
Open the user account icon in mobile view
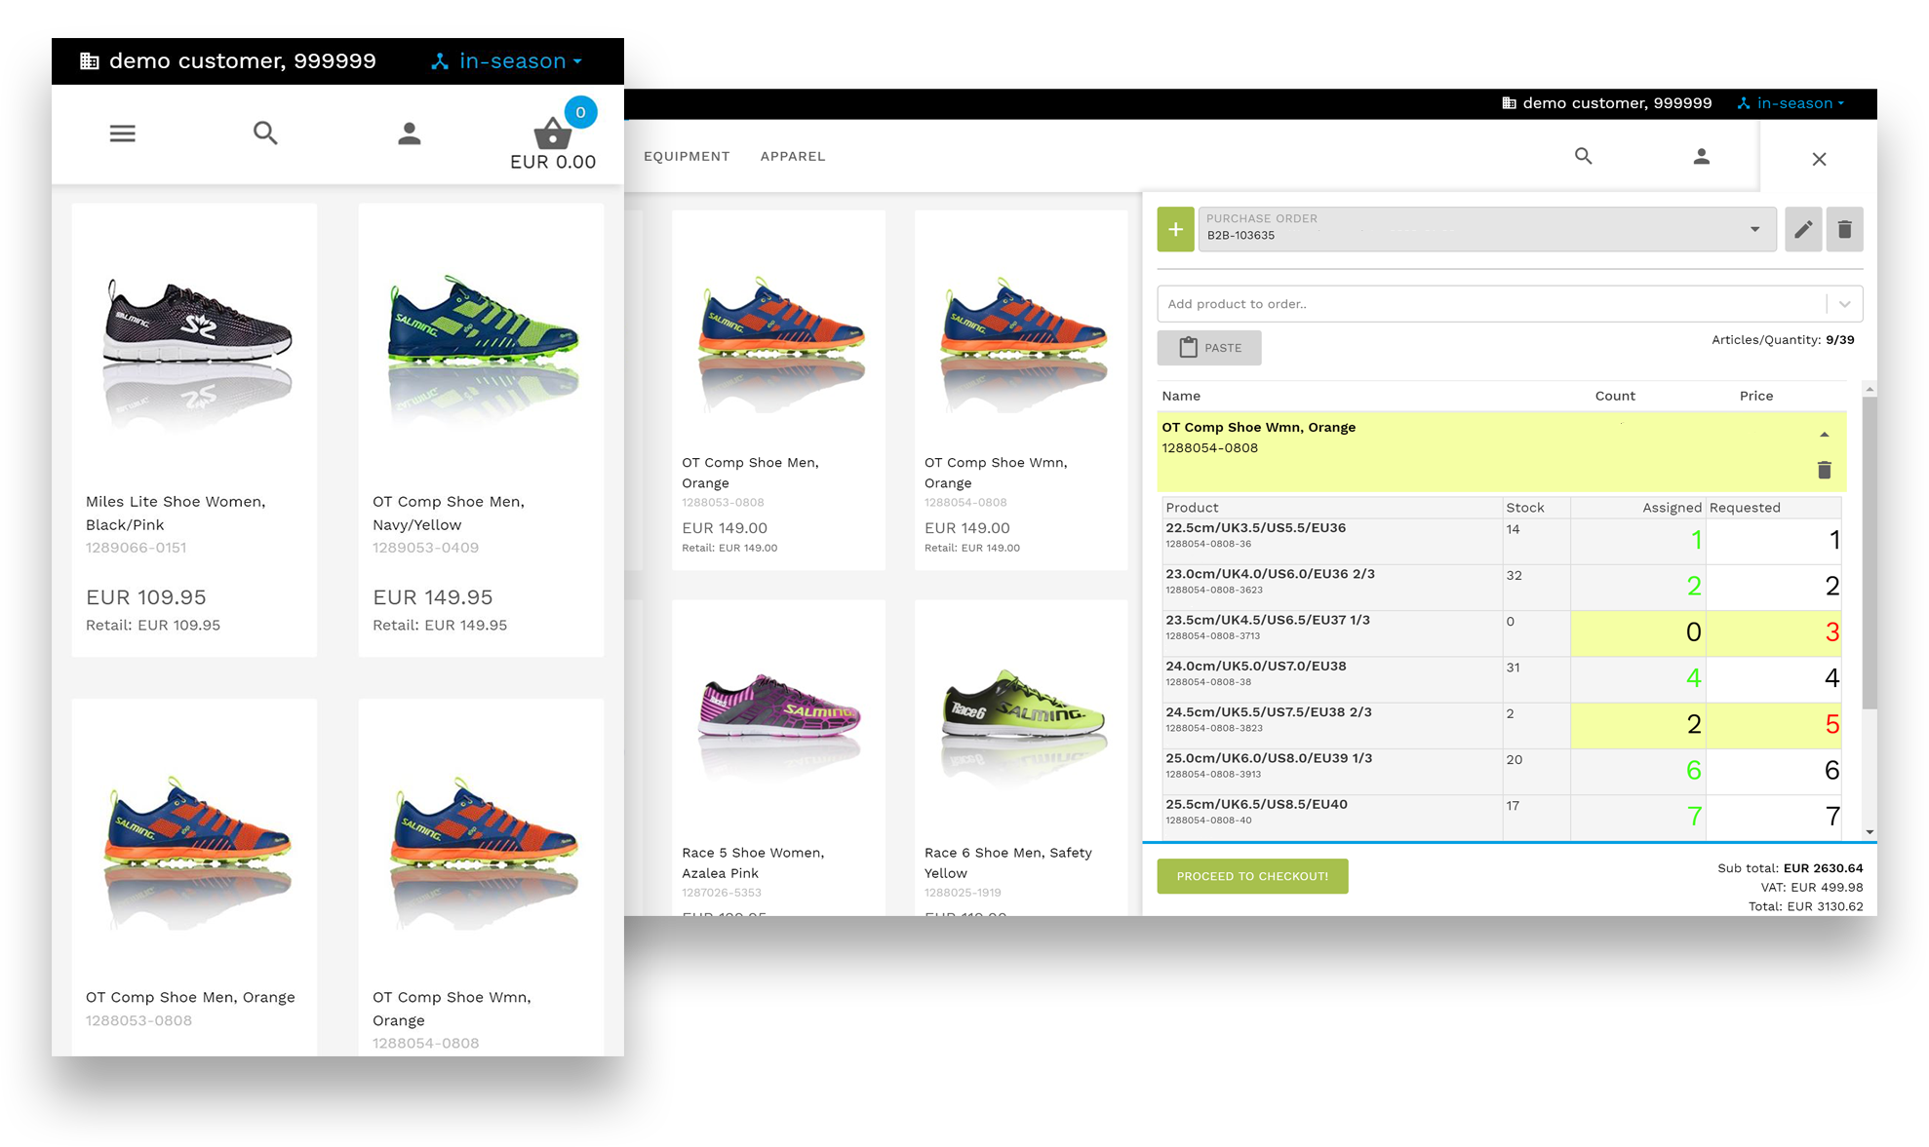click(x=410, y=134)
